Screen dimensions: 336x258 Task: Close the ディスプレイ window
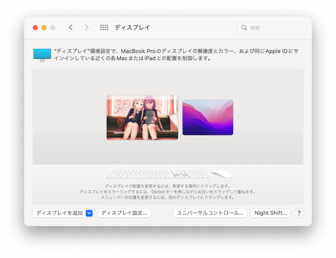[35, 27]
